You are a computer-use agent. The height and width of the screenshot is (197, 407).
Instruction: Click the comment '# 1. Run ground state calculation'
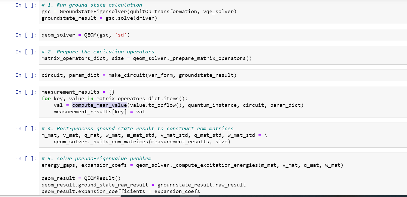pyautogui.click(x=92, y=5)
